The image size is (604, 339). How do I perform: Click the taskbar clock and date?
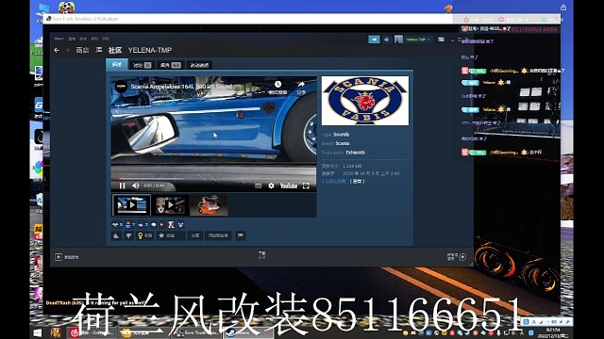point(553,332)
